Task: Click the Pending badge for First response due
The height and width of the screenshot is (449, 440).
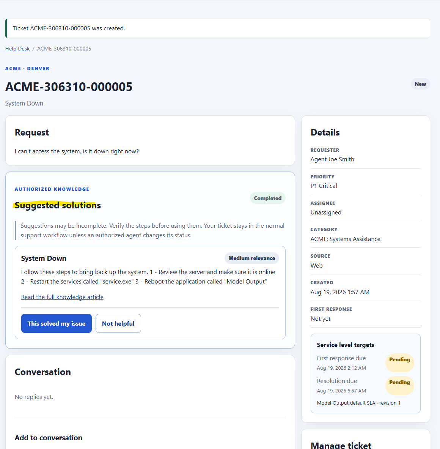Action: click(x=399, y=360)
